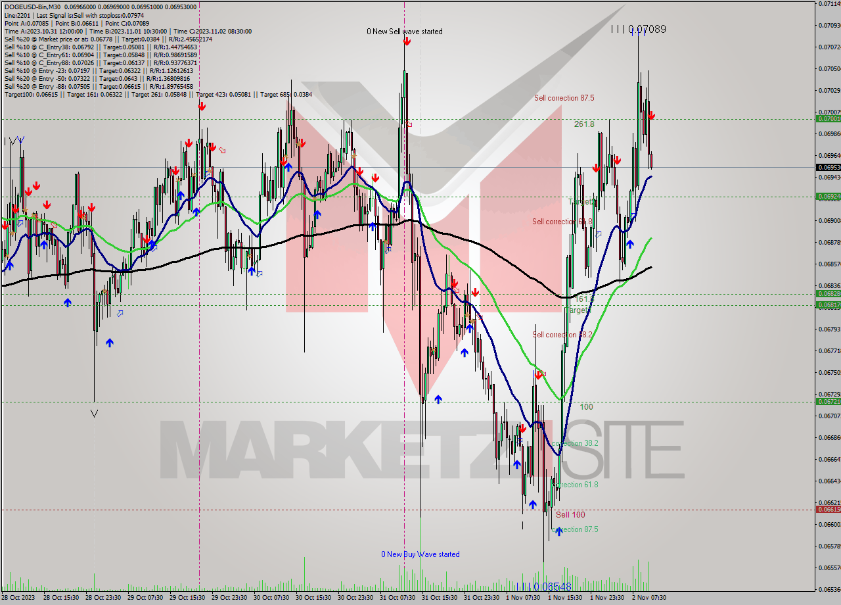Select the green '100' level label
Image resolution: width=841 pixels, height=605 pixels.
586,407
